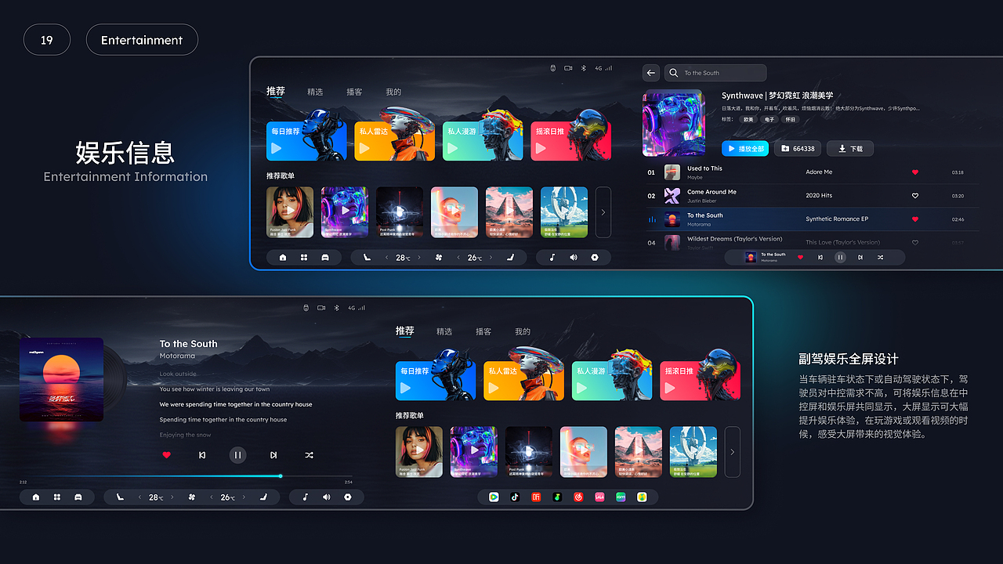Image resolution: width=1003 pixels, height=564 pixels.
Task: Open the left seat control in the bottom screen dock
Action: 121,497
